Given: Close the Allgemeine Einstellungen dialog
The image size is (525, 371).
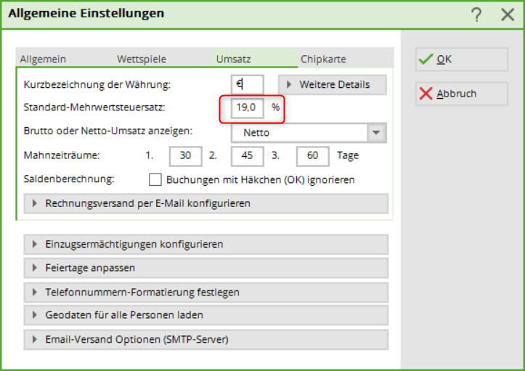Looking at the screenshot, I should 508,15.
